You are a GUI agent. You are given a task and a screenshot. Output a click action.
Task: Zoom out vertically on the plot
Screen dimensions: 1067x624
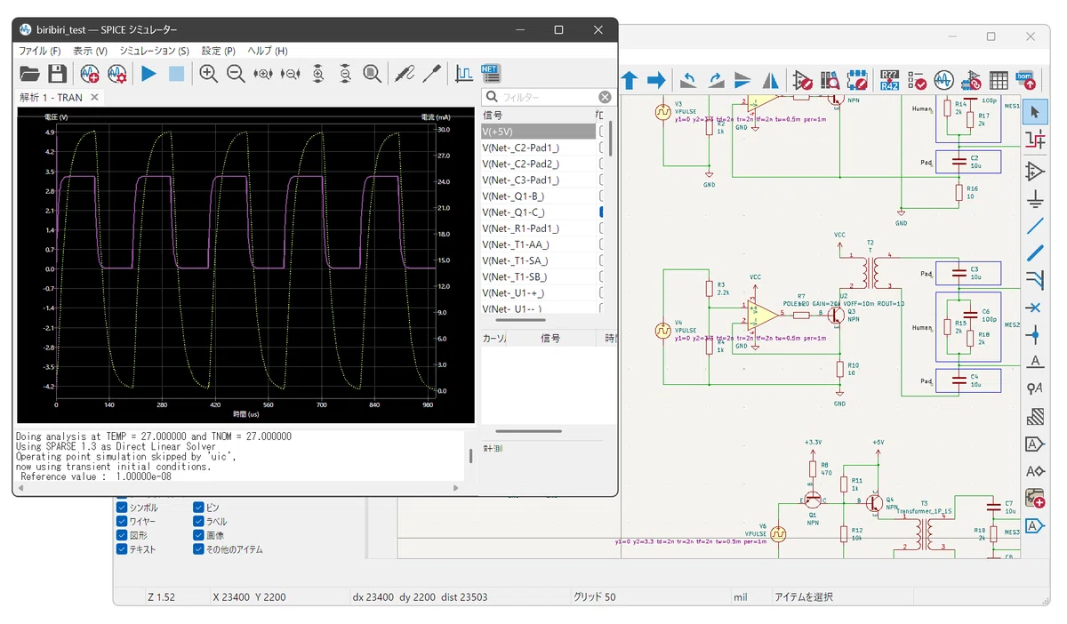tap(346, 74)
